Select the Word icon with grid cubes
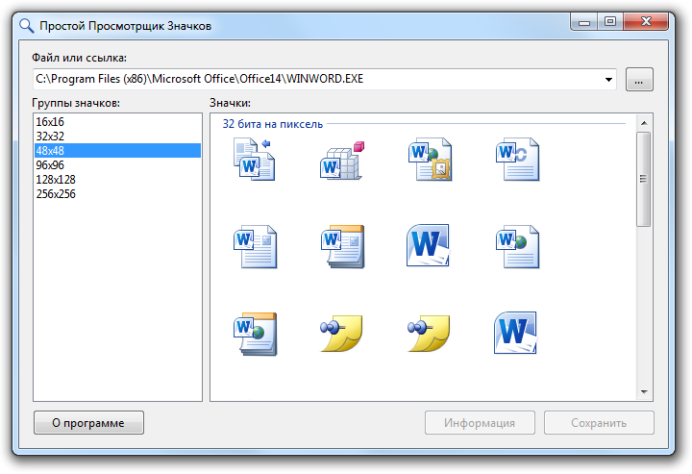 tap(342, 161)
